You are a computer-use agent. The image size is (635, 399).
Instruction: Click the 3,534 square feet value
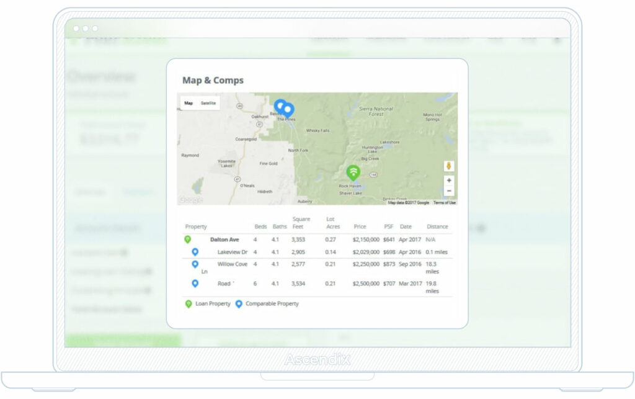[298, 284]
